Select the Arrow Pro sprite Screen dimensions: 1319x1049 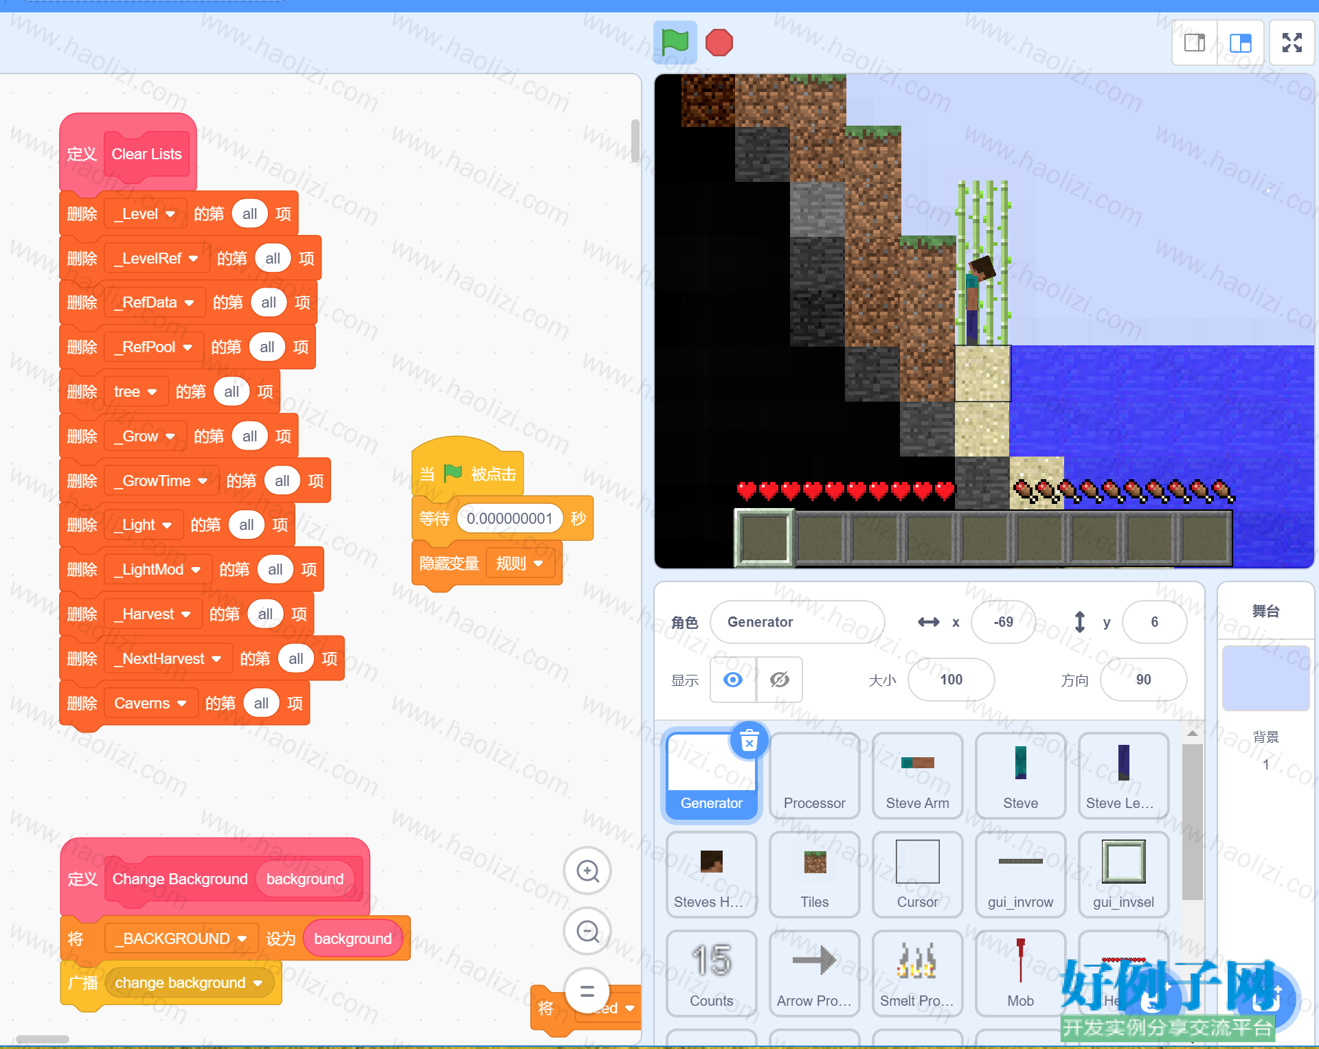click(x=815, y=973)
